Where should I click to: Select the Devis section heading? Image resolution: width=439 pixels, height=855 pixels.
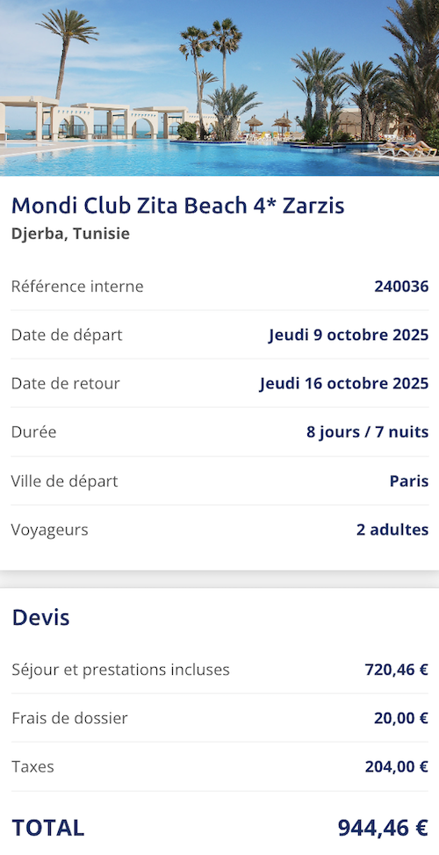[x=41, y=617]
